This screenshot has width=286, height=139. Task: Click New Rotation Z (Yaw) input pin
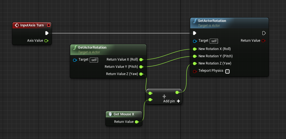tap(195, 63)
